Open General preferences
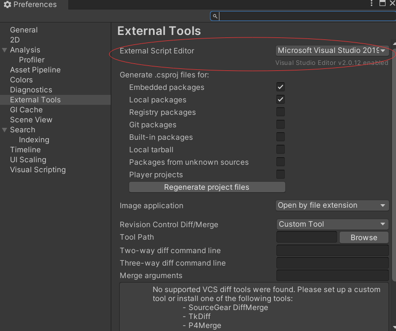Screen dimensions: 396x331 coord(24,30)
